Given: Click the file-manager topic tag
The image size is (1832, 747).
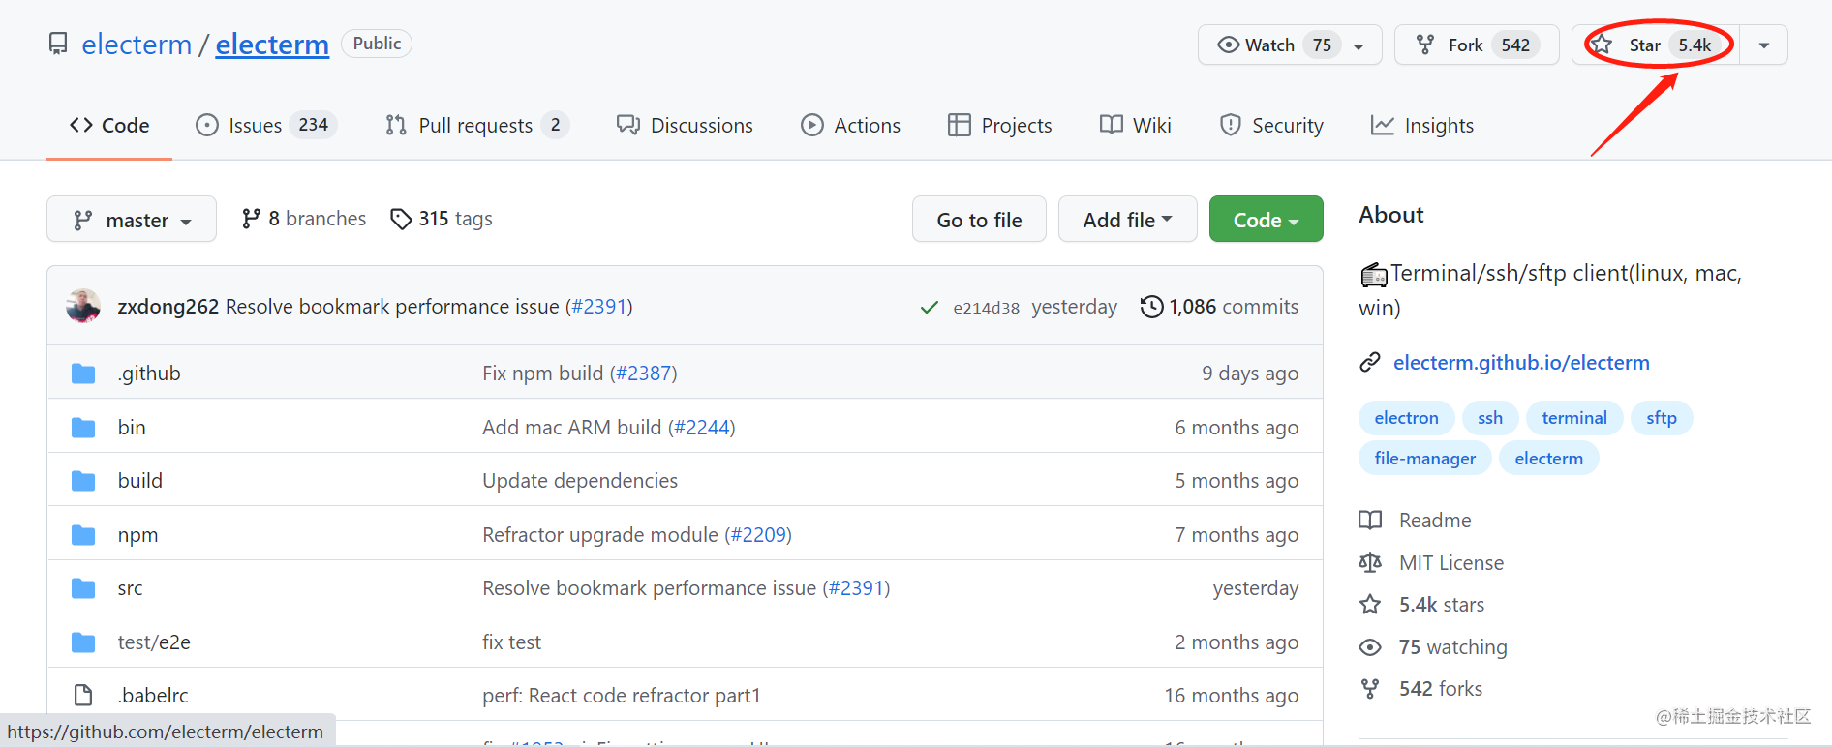Looking at the screenshot, I should click(x=1425, y=459).
